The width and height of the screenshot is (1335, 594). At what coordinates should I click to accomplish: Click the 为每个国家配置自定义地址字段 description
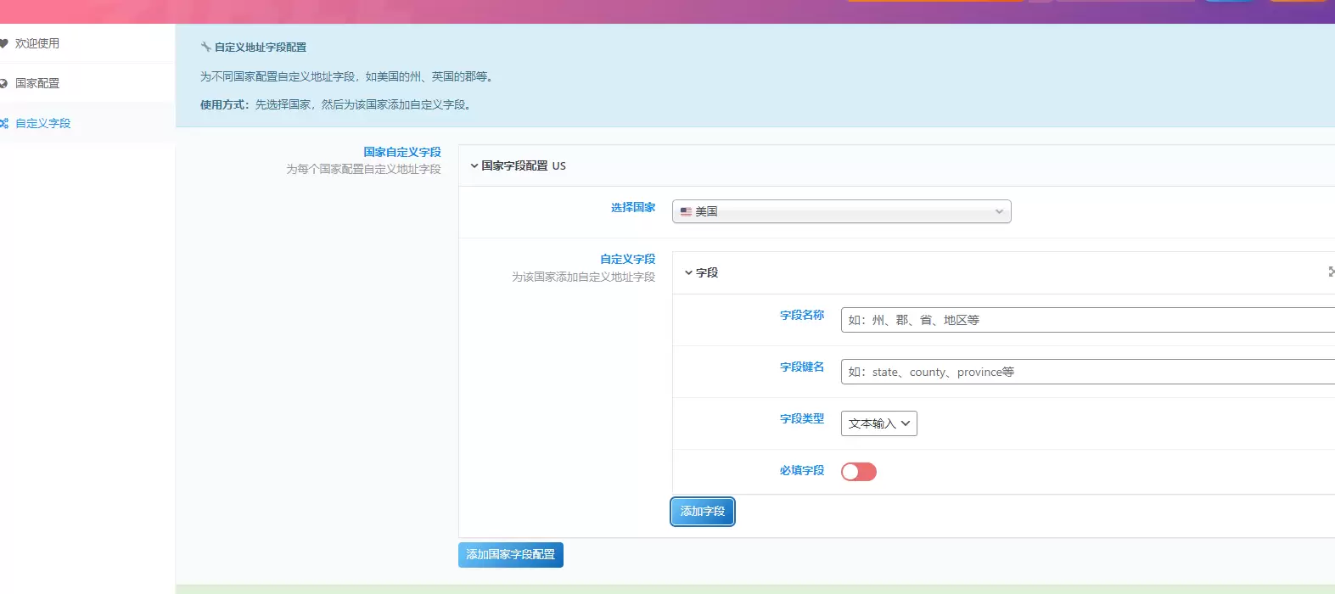coord(363,169)
